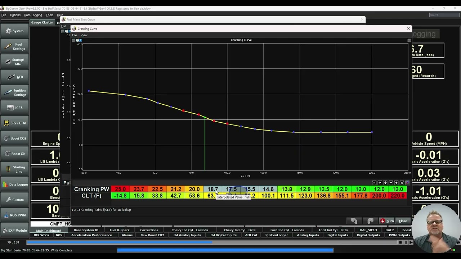Open the System sidebar section
This screenshot has width=461, height=259.
(x=14, y=31)
